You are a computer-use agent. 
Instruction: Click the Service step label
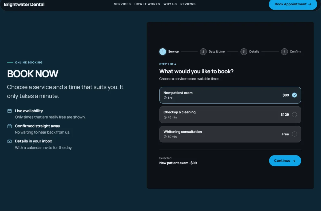pos(173,52)
